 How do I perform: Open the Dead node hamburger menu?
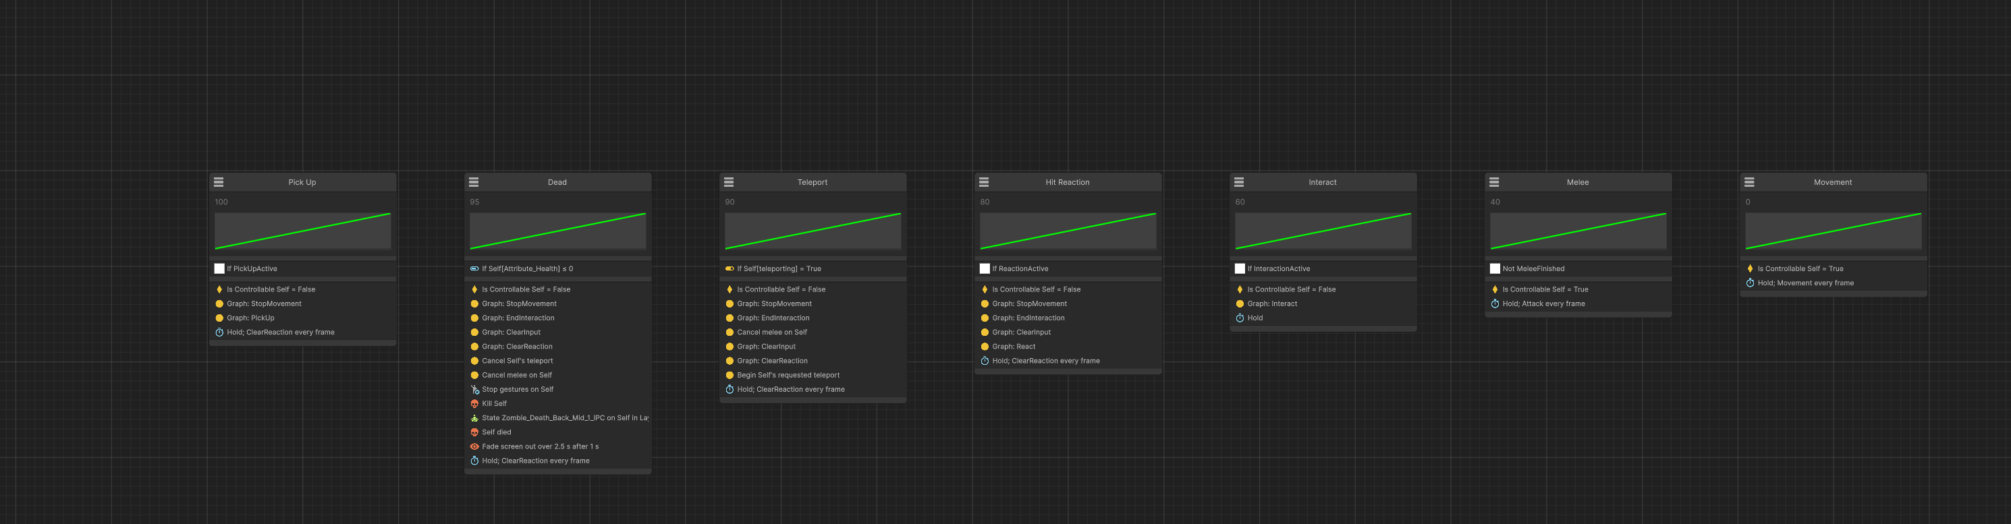click(x=474, y=181)
